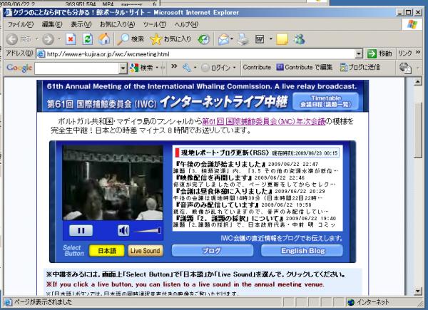Open the ヘルプ(H) menu

pyautogui.click(x=186, y=24)
